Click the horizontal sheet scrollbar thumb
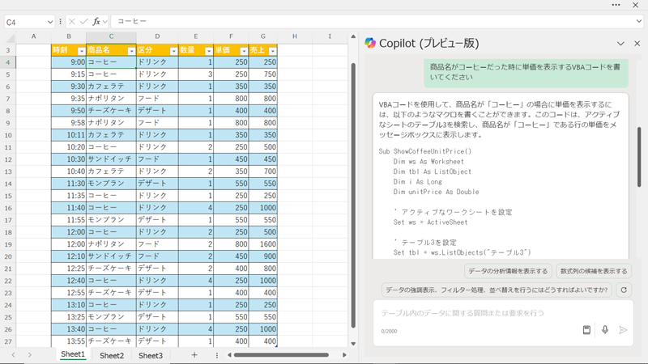648x364 pixels. click(281, 355)
